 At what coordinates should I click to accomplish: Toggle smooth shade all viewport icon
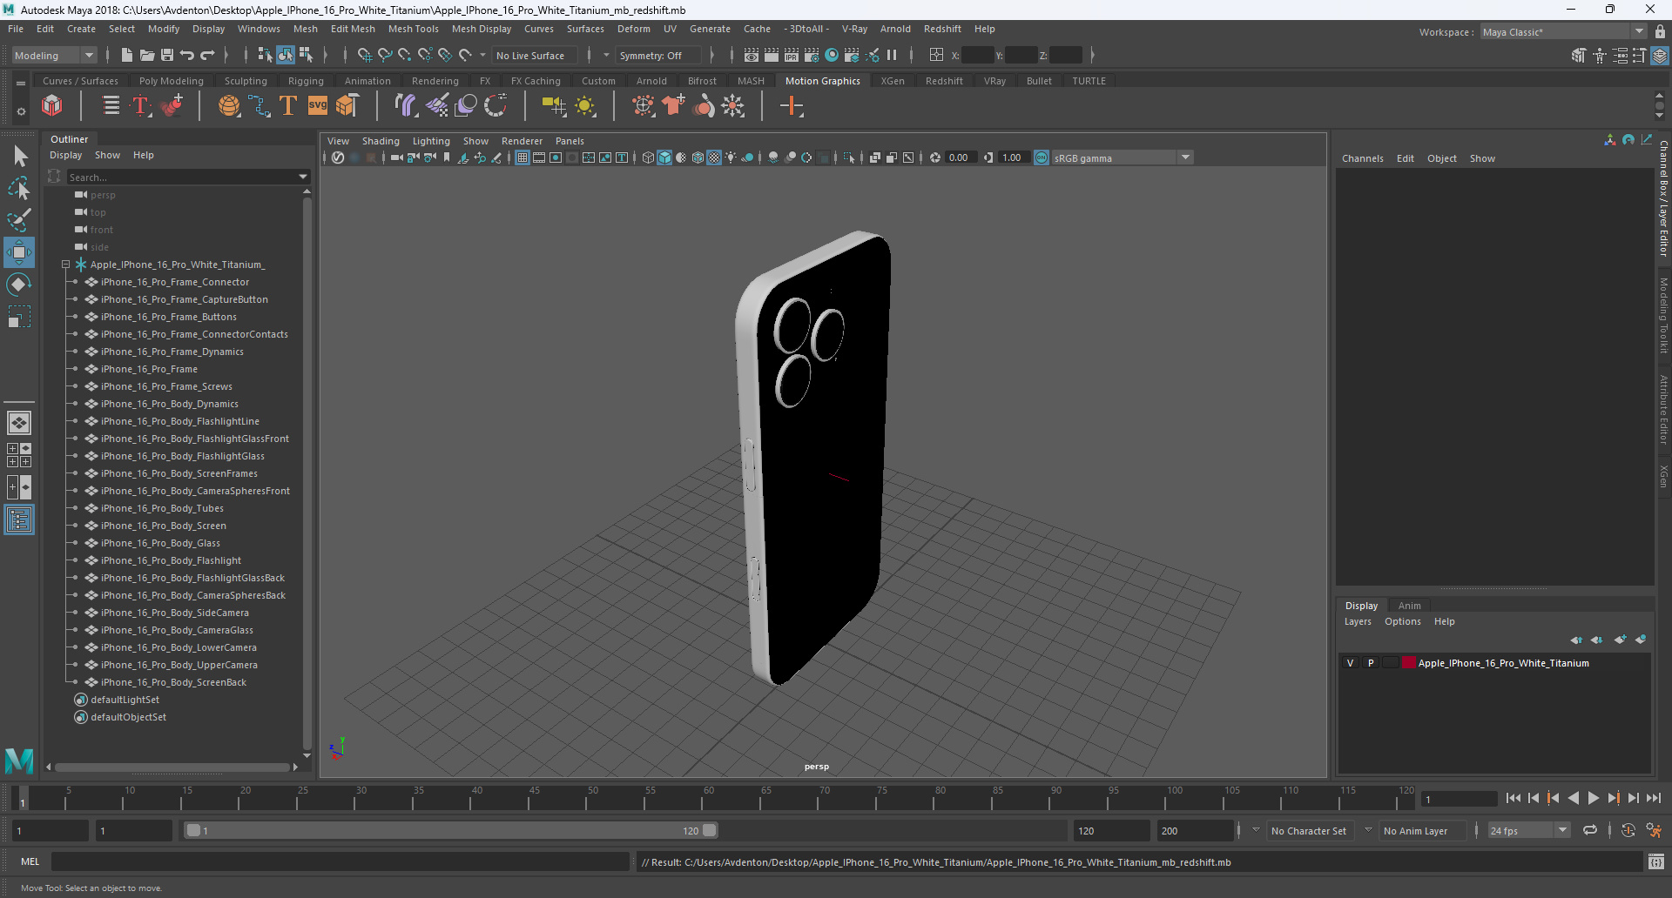[x=664, y=157]
